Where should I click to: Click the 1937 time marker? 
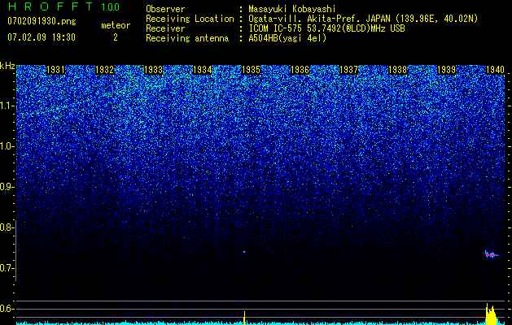tap(348, 70)
